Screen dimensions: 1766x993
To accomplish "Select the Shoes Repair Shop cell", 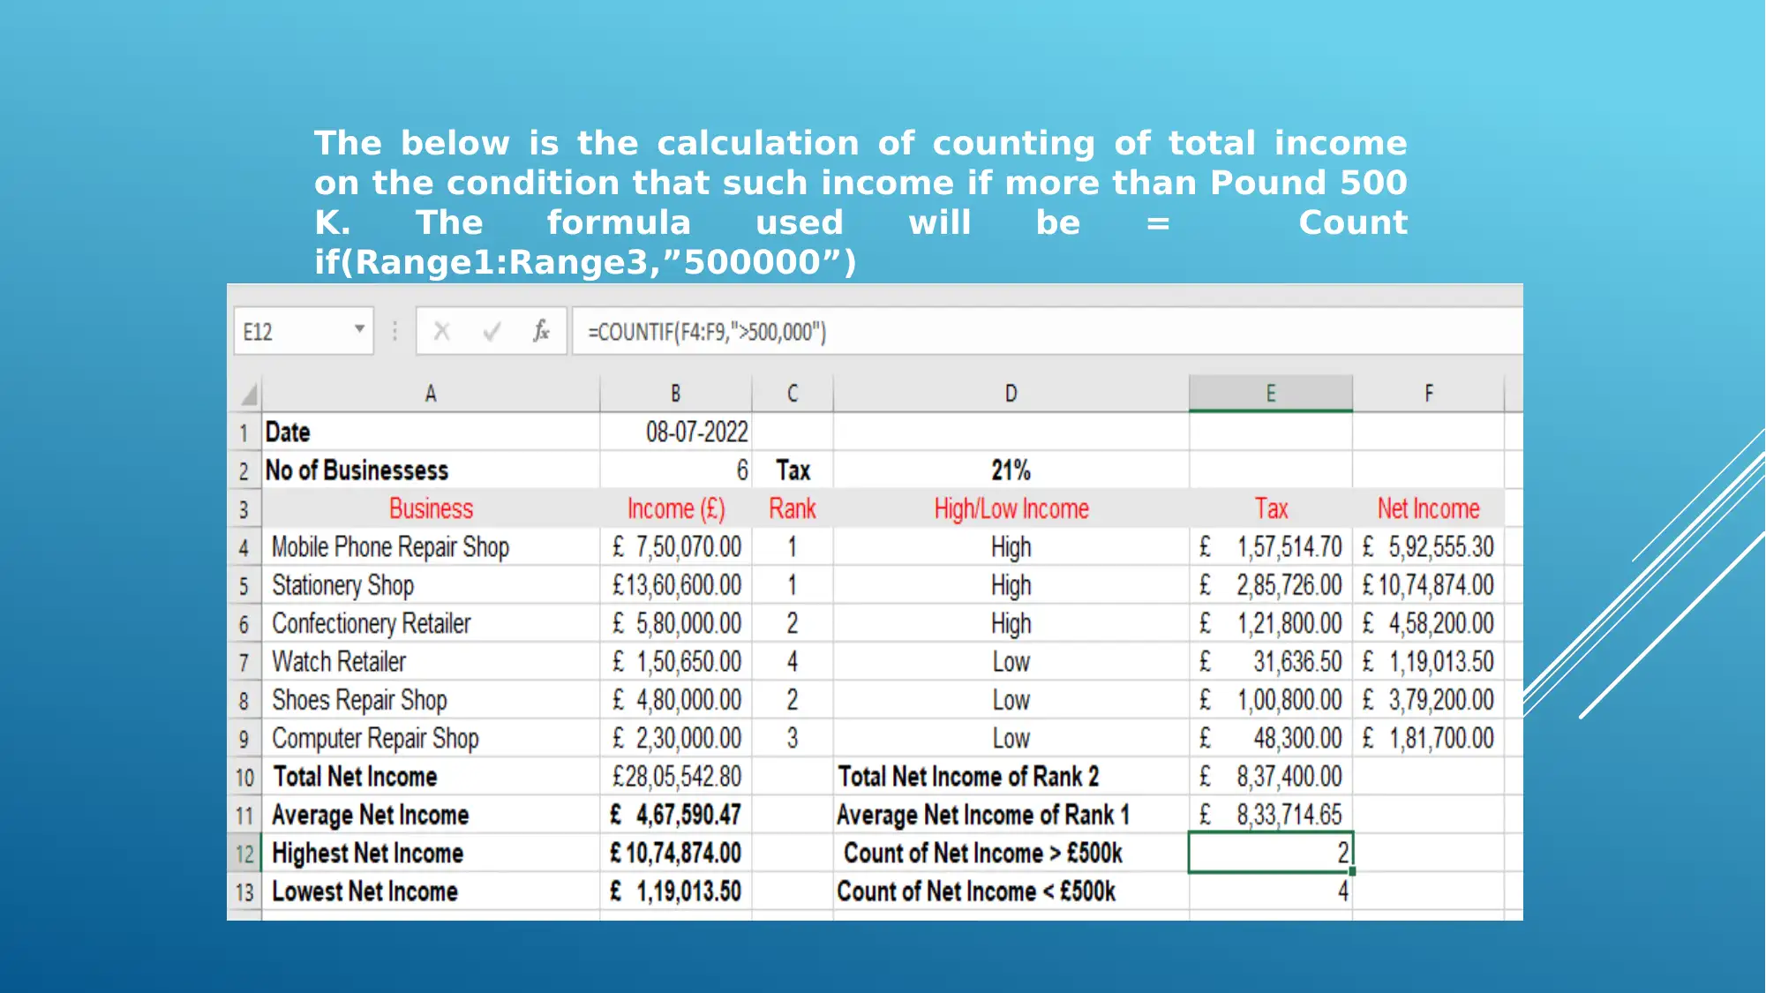I will pos(431,701).
